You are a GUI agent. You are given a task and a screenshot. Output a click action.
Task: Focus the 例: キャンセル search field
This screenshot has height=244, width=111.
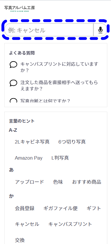pyautogui.click(x=49, y=30)
